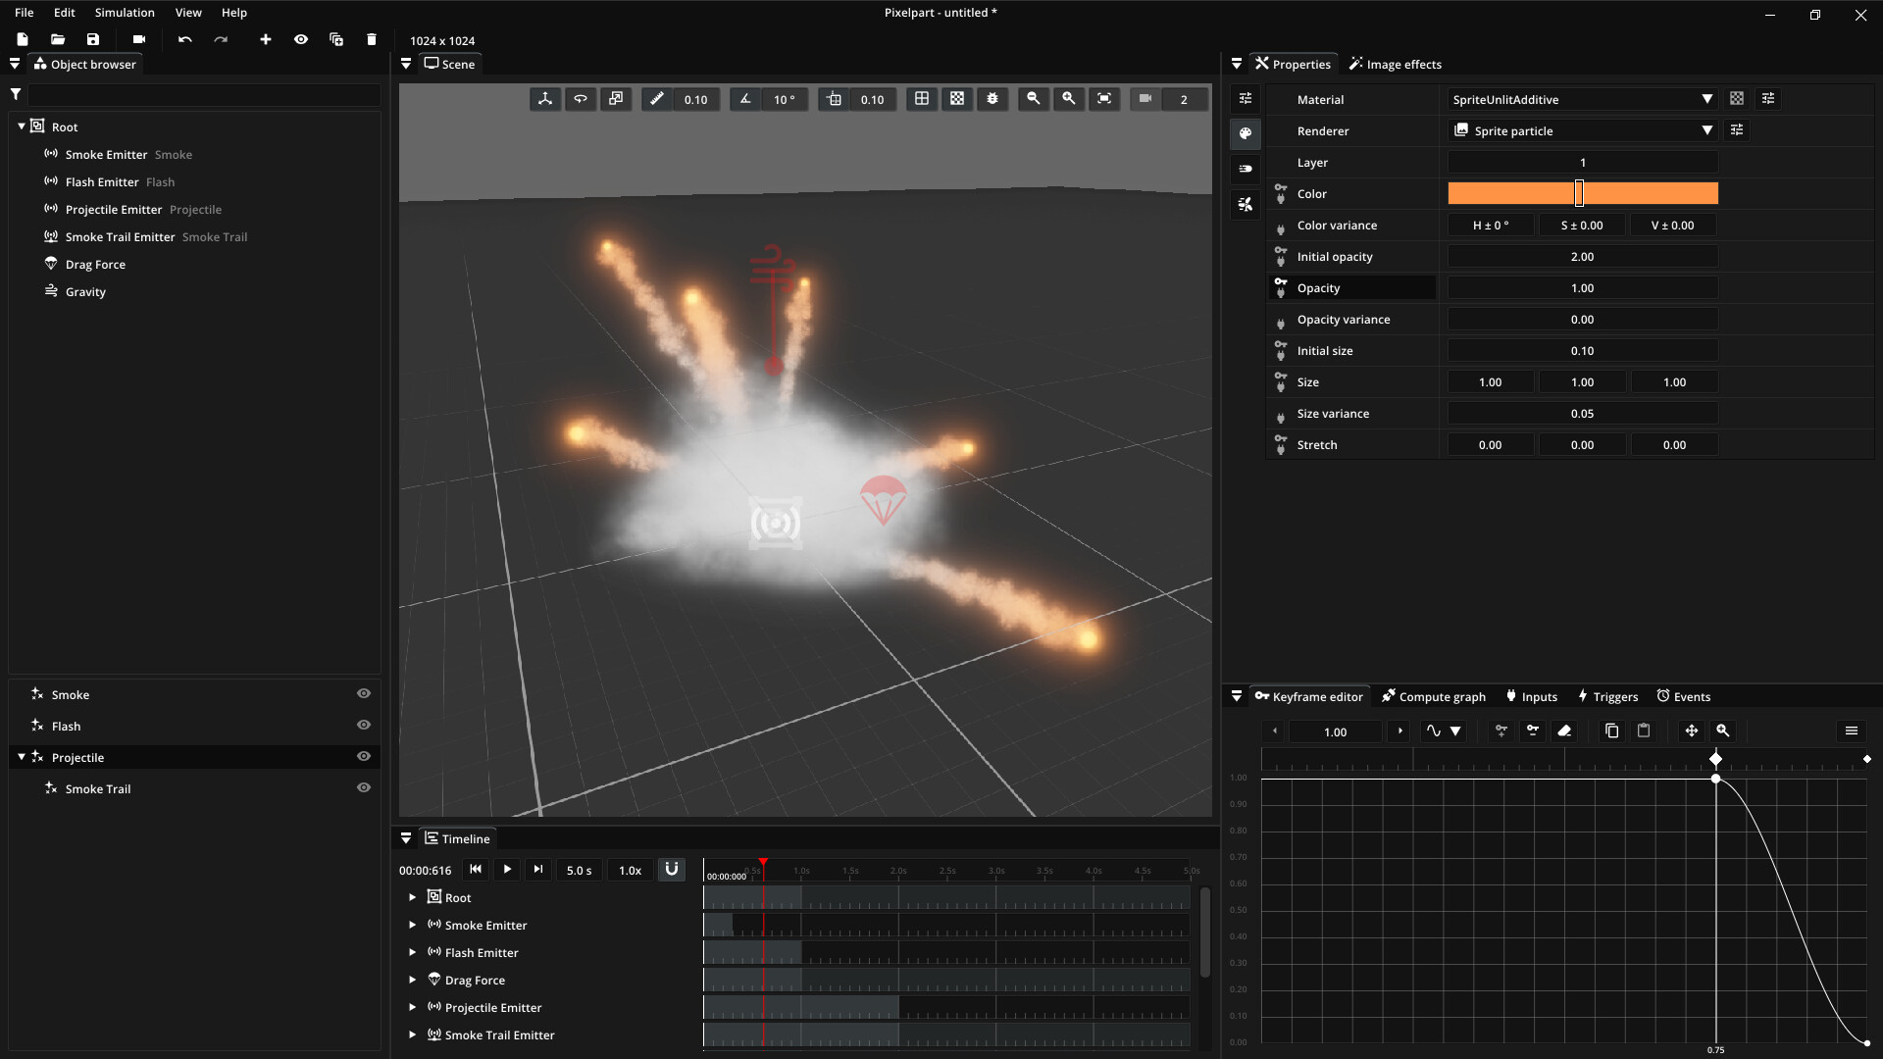Select the rotate tool in scene toolbar

click(x=581, y=99)
